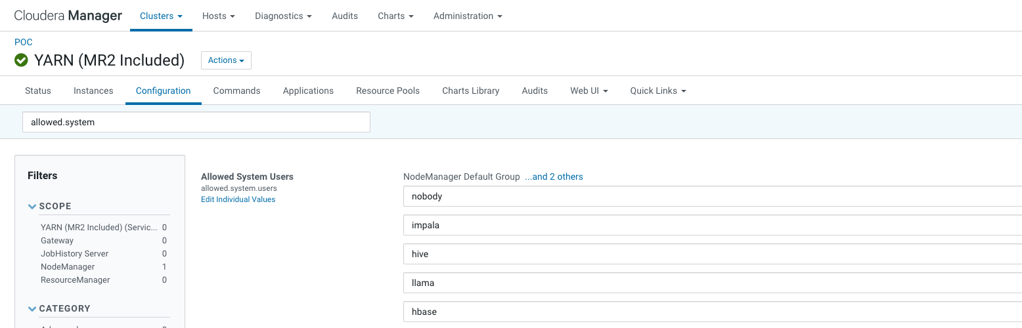Switch to the Commands tab
This screenshot has height=328, width=1022.
click(237, 91)
